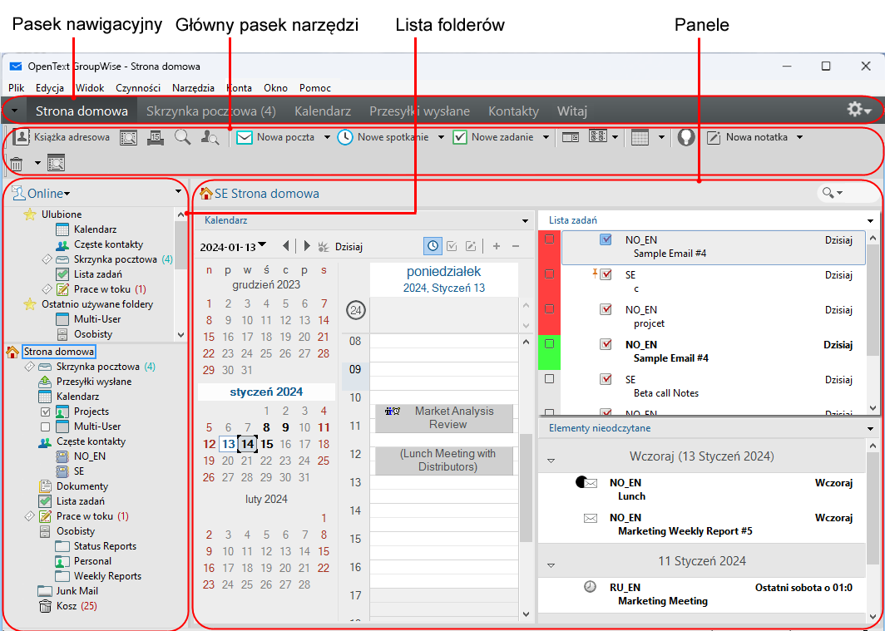This screenshot has height=631, width=885.
Task: Open the Książka adresowa address book
Action: tap(62, 137)
